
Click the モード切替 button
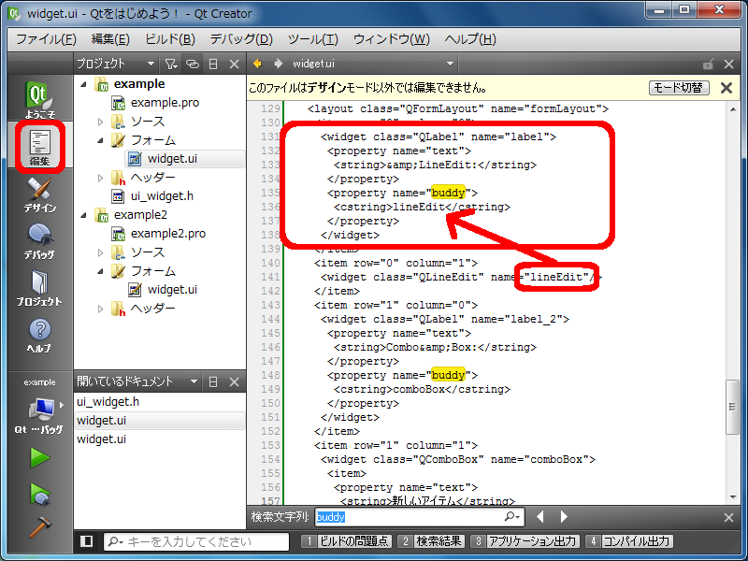point(679,88)
